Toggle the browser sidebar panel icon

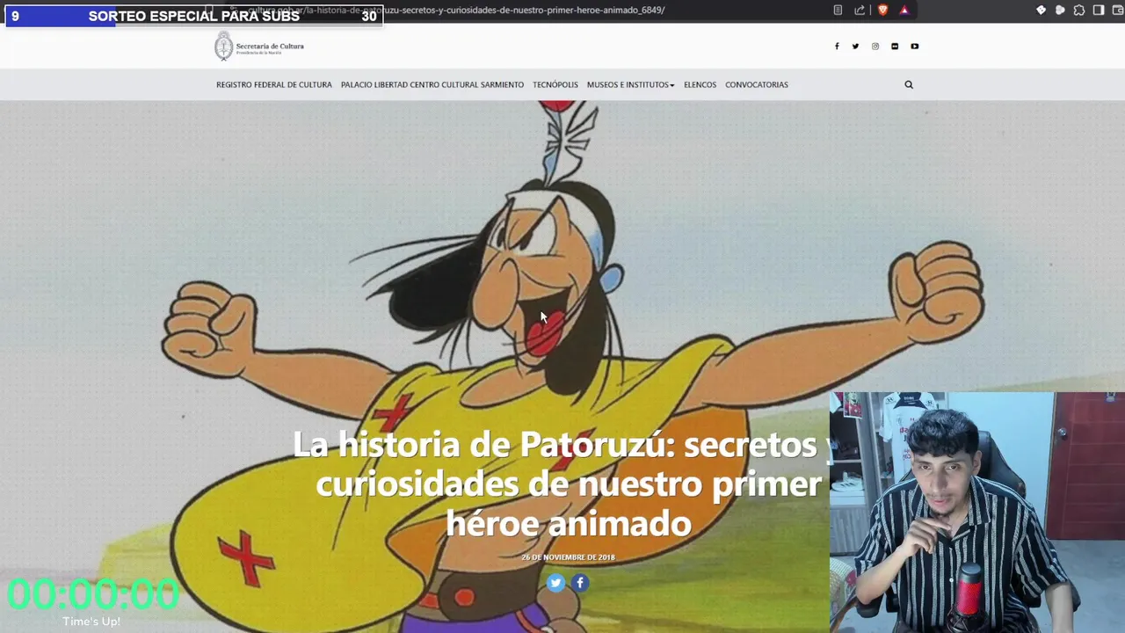tap(1099, 11)
